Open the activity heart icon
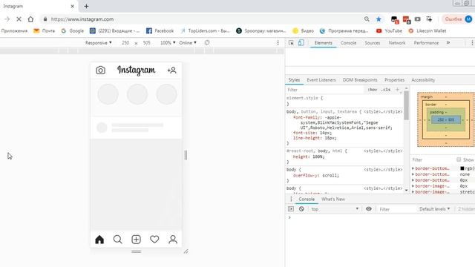This screenshot has height=267, width=475. [154, 240]
